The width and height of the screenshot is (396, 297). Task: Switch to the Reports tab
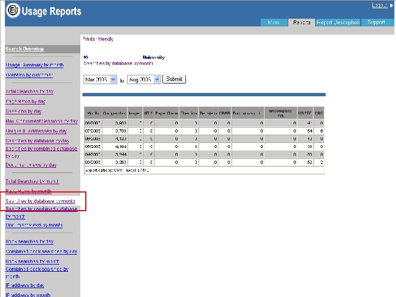301,23
